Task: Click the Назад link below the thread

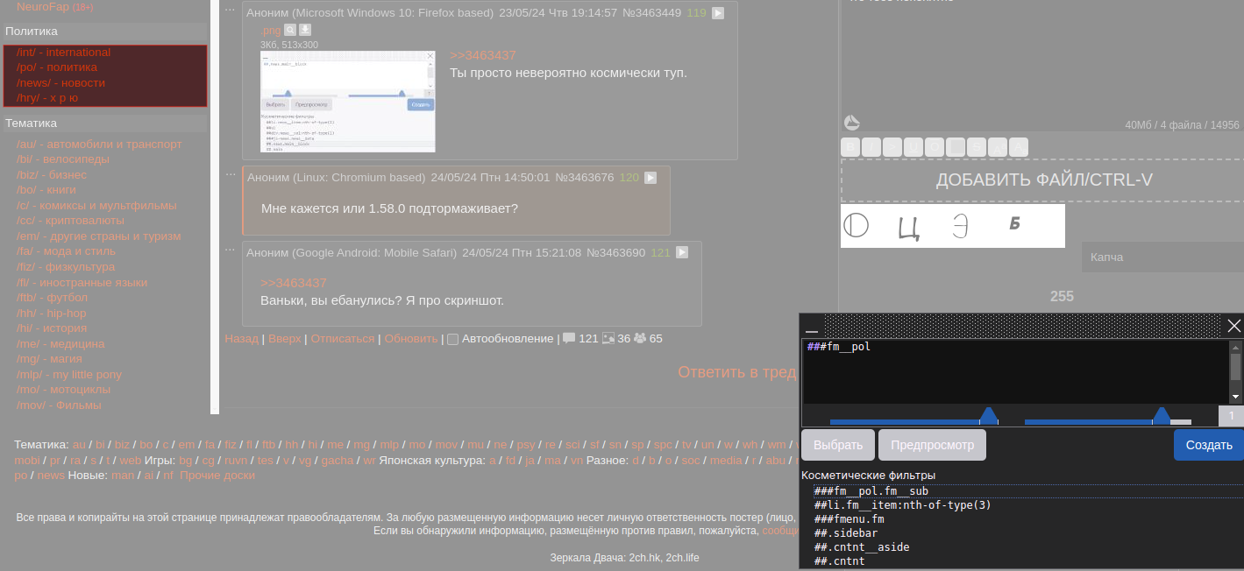Action: tap(241, 339)
